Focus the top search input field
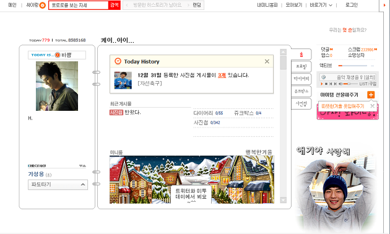This screenshot has height=234, width=390. point(79,5)
